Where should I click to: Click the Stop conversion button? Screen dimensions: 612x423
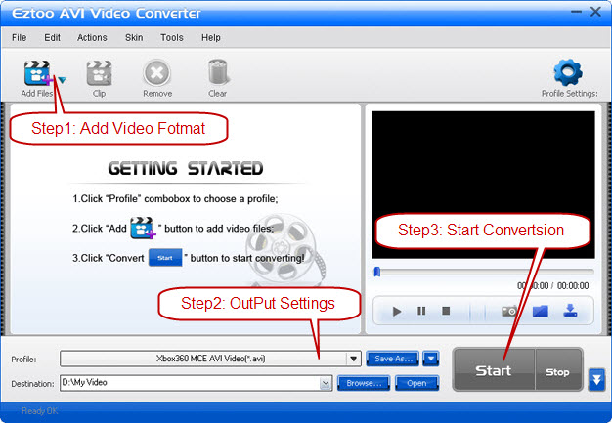[558, 370]
